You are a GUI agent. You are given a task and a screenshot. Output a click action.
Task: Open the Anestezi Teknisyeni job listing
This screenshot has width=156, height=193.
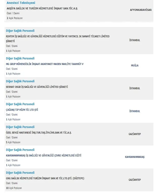click(21, 3)
